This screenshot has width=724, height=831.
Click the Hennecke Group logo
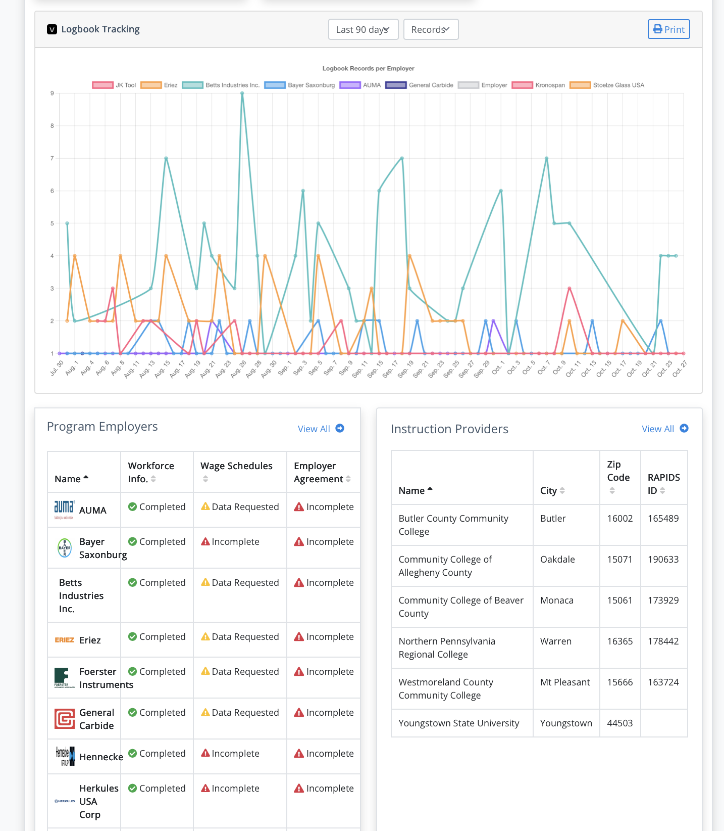click(x=65, y=756)
